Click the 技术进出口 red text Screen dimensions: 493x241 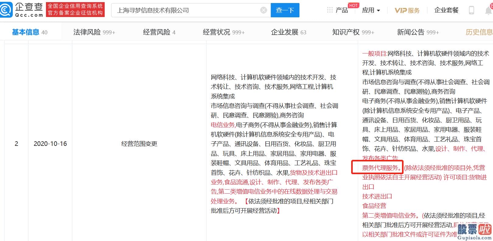point(377,196)
